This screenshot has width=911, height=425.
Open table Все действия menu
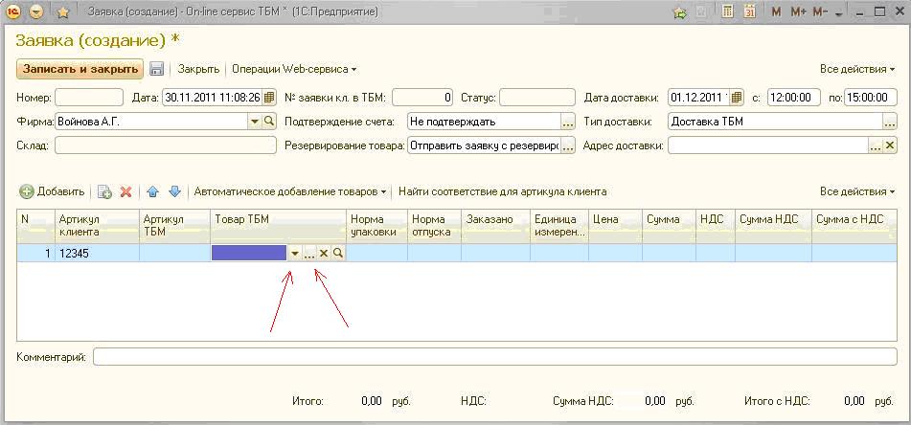[x=857, y=191]
